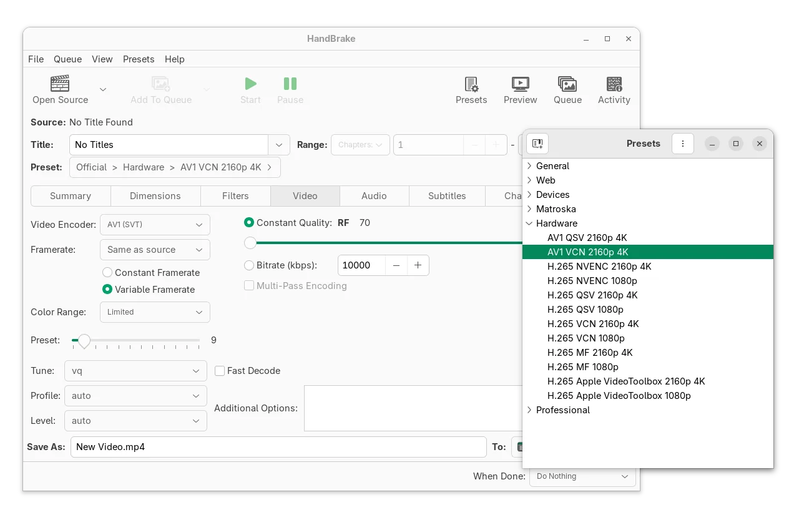Screen dimensions: 794x520
Task: Click the new preset icon in Presets window
Action: pos(537,144)
